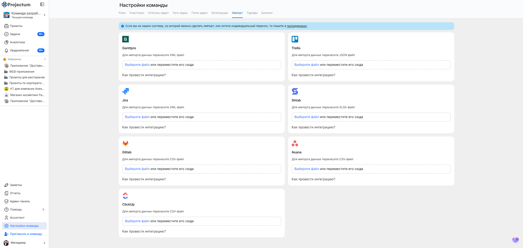Click the Ganttpro logo icon
This screenshot has width=523, height=248.
point(125,39)
